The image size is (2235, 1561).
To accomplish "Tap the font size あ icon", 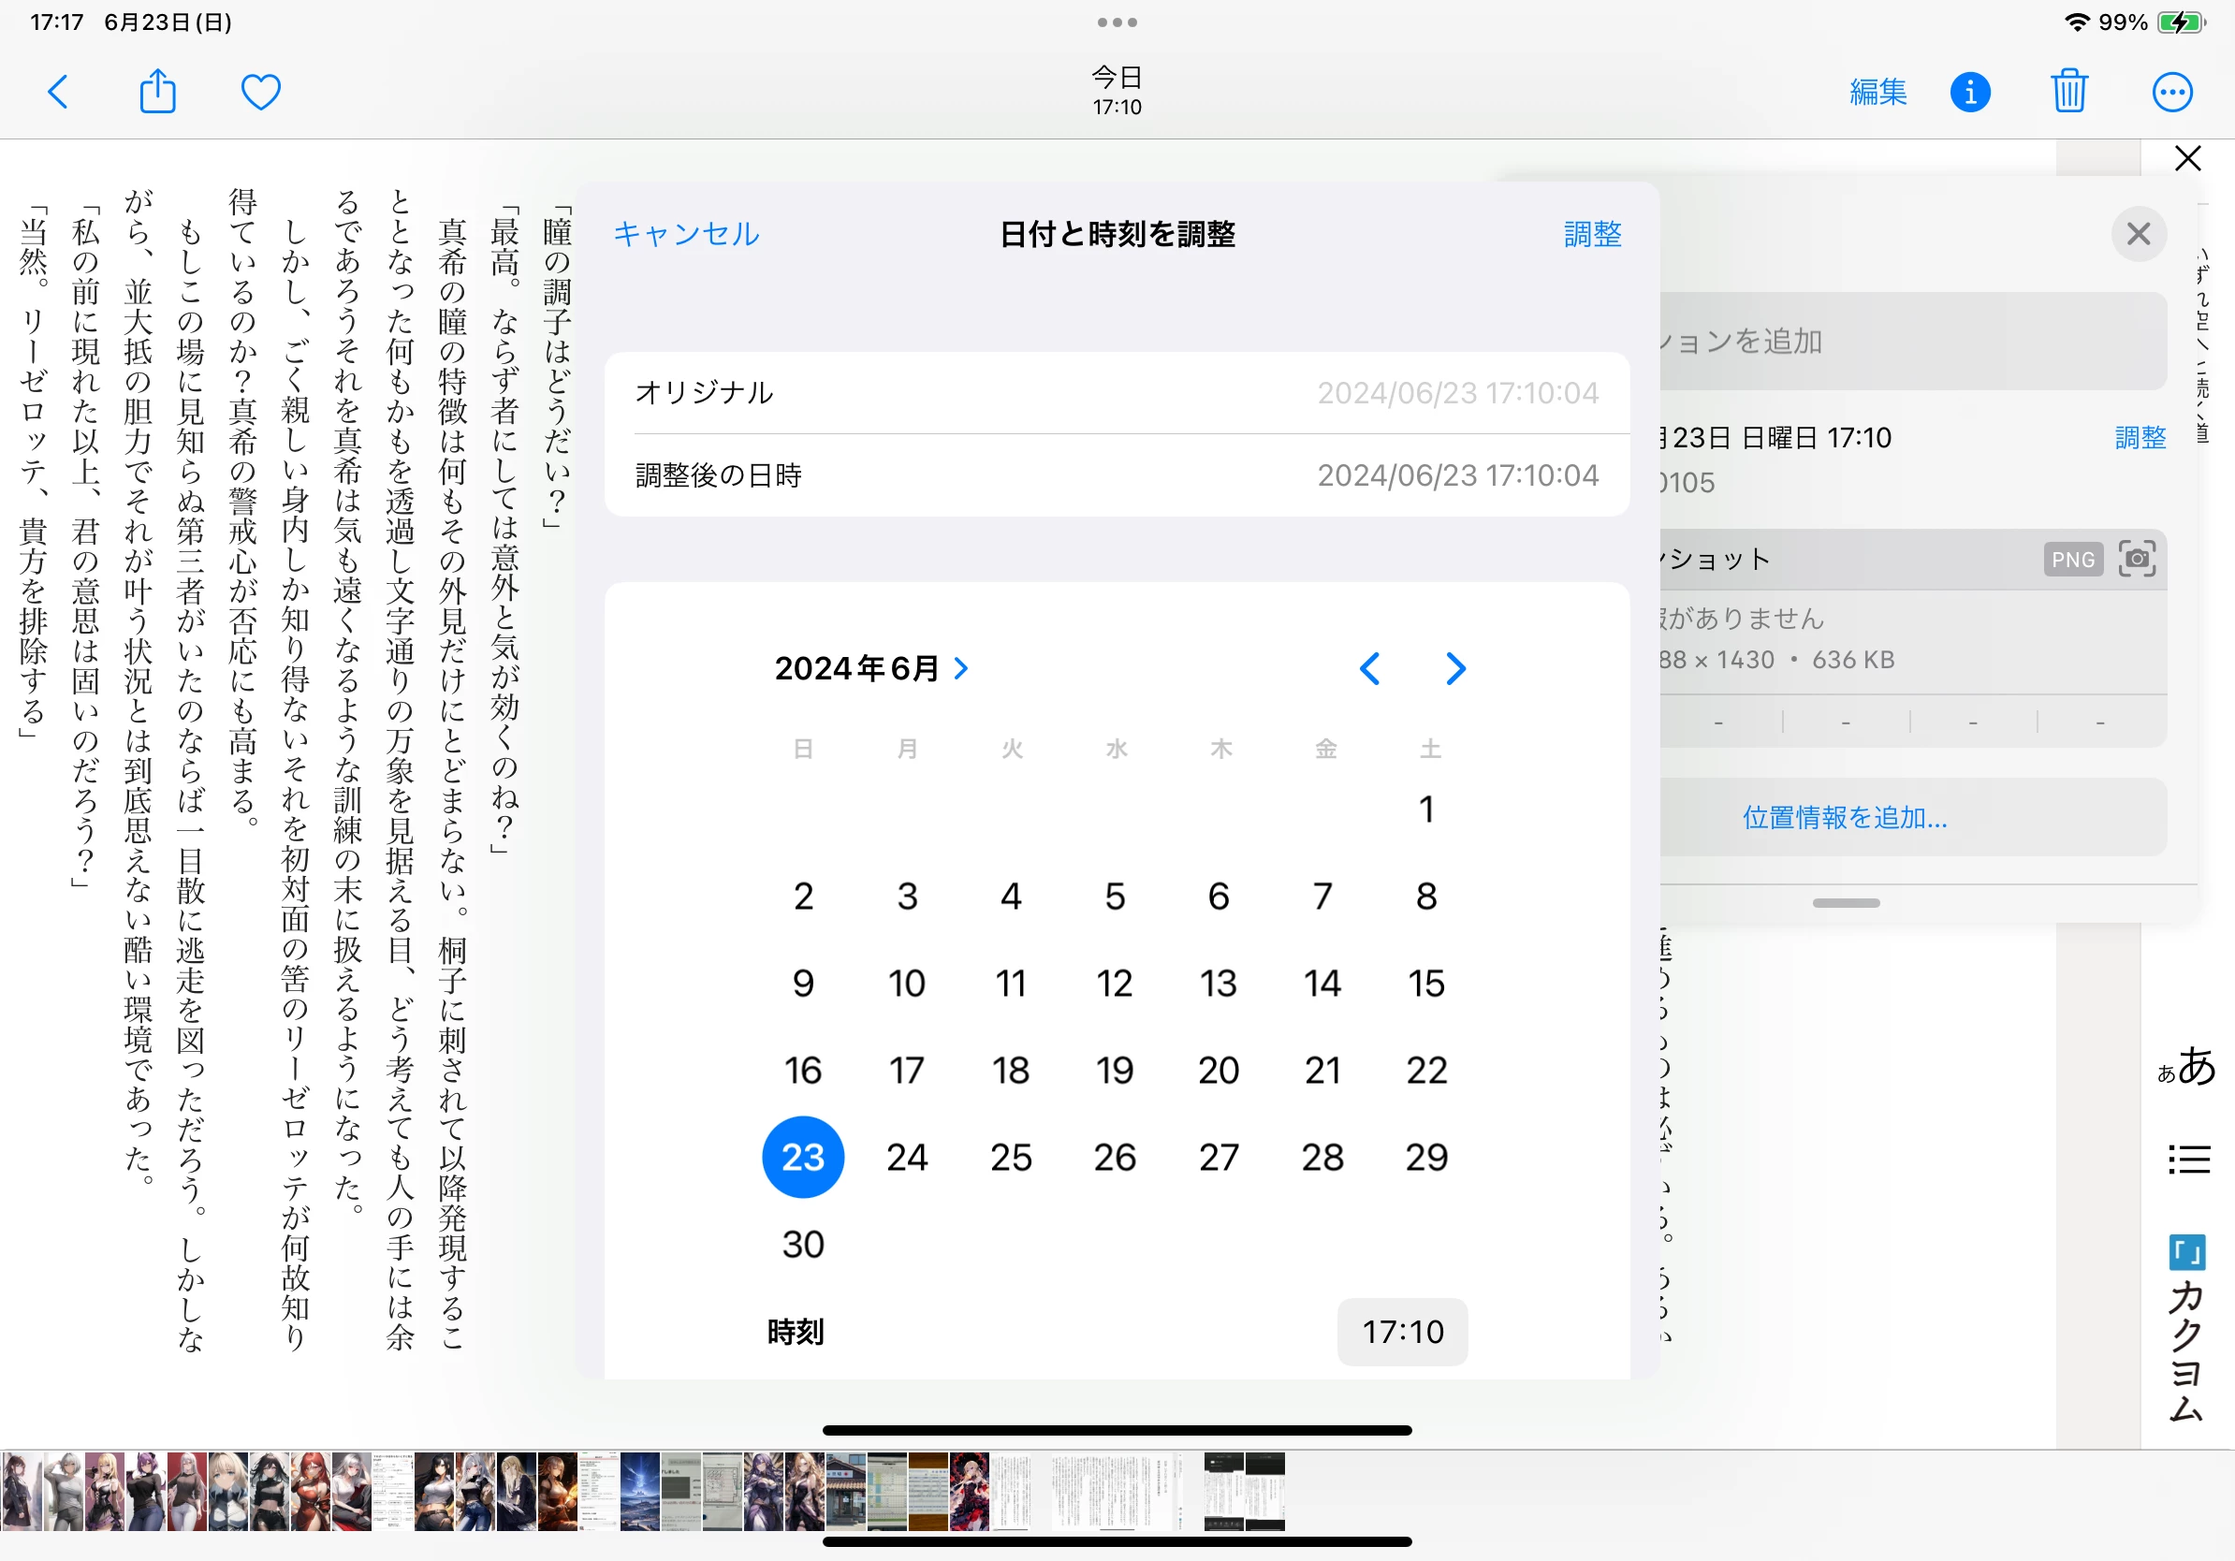I will [2187, 1067].
